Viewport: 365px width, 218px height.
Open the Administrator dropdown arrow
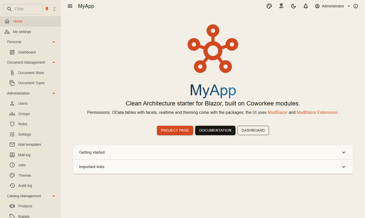[349, 6]
